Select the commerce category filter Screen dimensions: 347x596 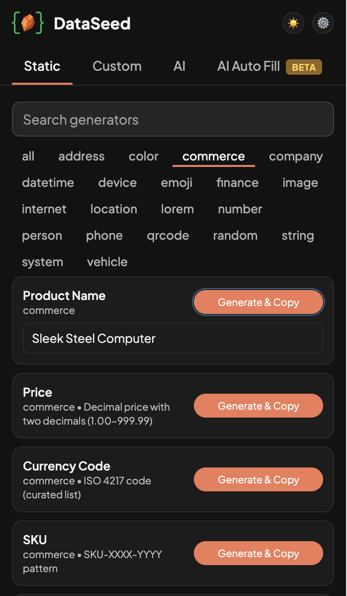point(213,156)
